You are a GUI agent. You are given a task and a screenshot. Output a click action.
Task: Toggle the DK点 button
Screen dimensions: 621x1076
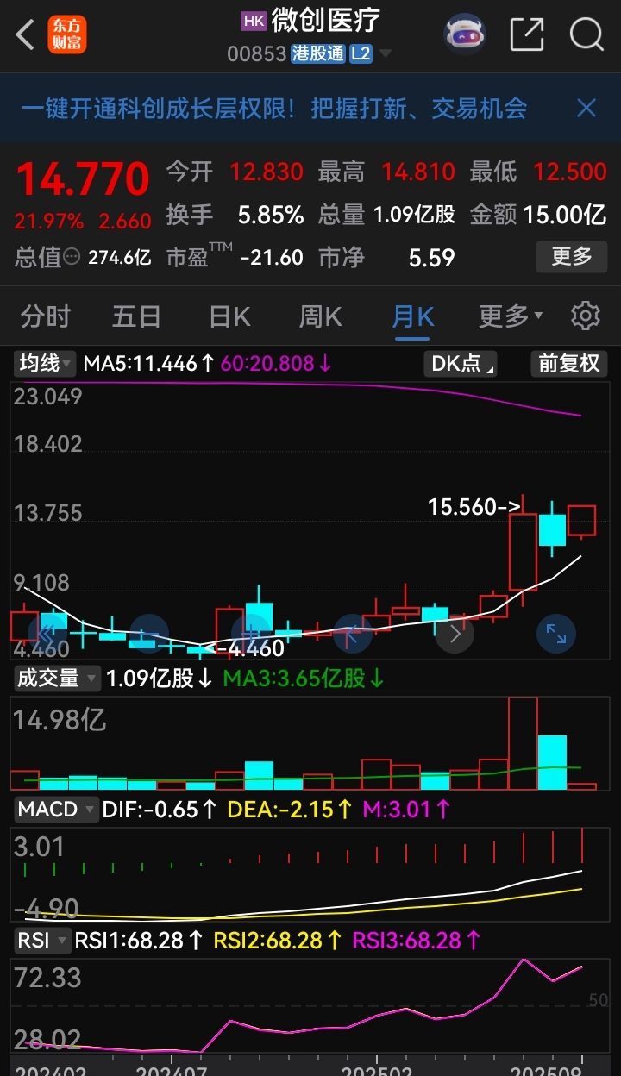(x=461, y=363)
